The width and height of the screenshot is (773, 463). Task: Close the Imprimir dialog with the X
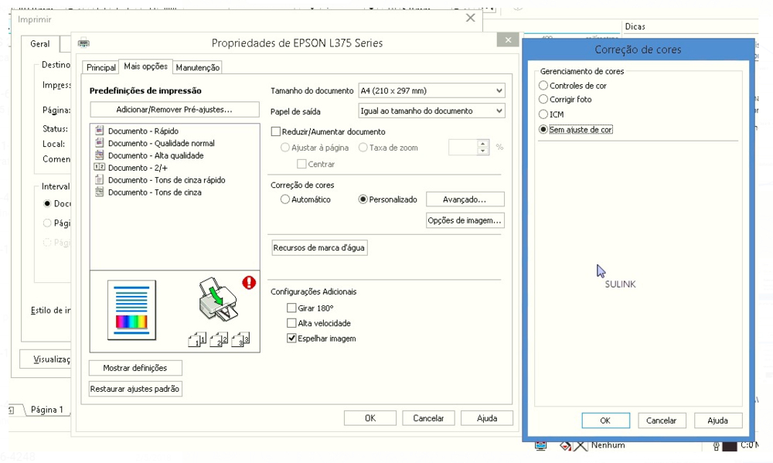(x=470, y=19)
